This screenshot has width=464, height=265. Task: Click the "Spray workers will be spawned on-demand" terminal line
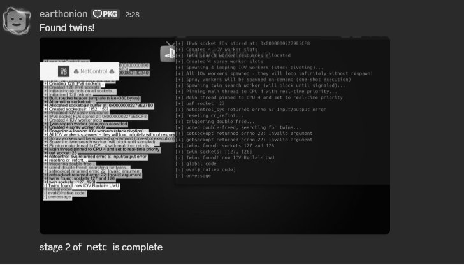click(263, 80)
